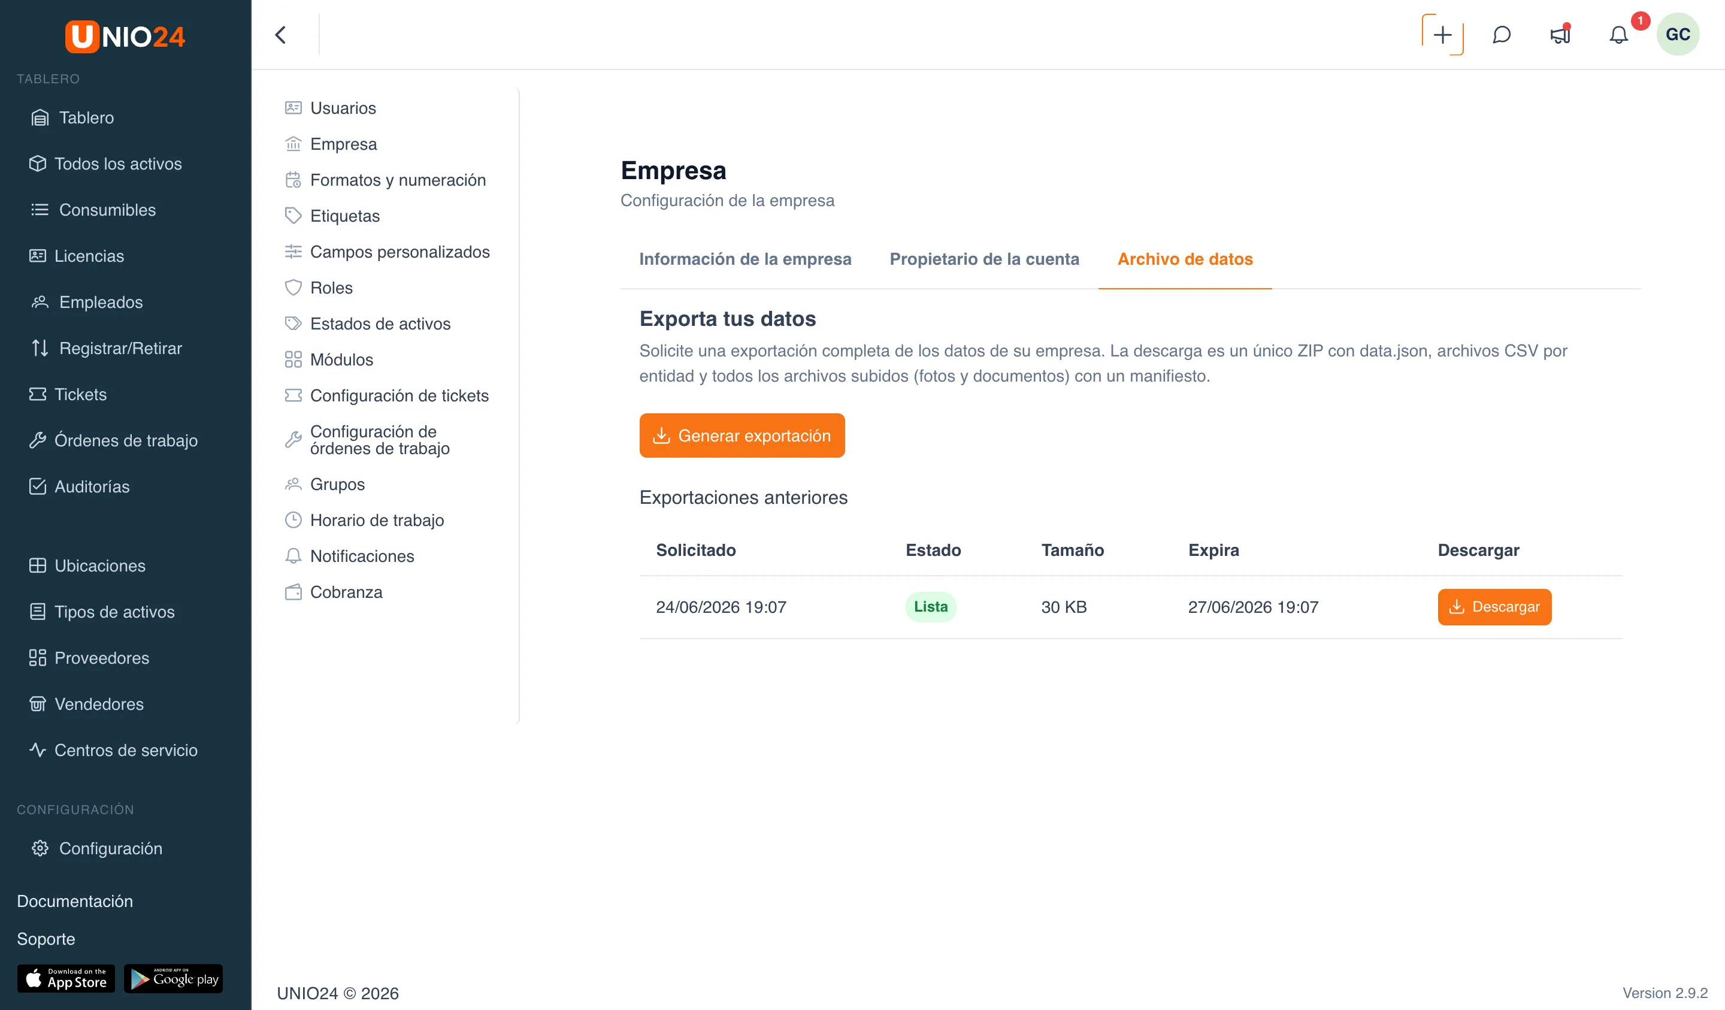Click the Tamaño column header
Image resolution: width=1725 pixels, height=1010 pixels.
click(x=1072, y=550)
